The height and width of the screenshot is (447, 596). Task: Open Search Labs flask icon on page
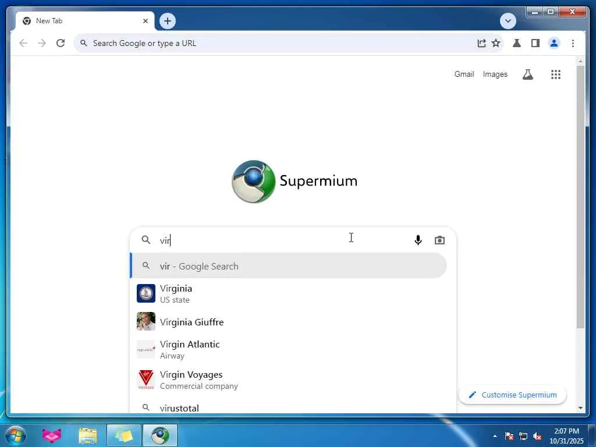pyautogui.click(x=527, y=74)
